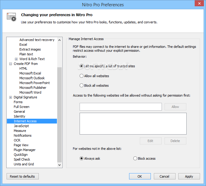
Task: Select the highlighted Internet Access item
Action: click(32, 121)
